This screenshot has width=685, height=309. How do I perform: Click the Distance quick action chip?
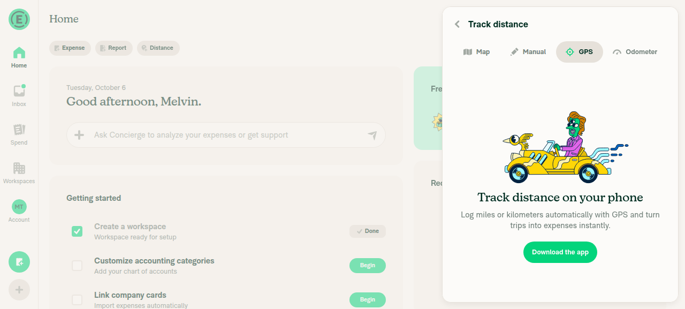pos(158,48)
